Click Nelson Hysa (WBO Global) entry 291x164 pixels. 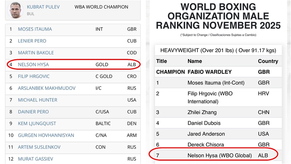pyautogui.click(x=220, y=155)
